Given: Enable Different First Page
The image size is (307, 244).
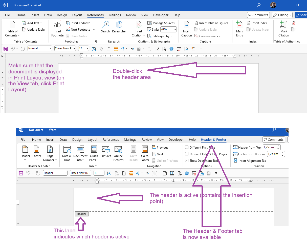Looking at the screenshot, I should click(187, 147).
